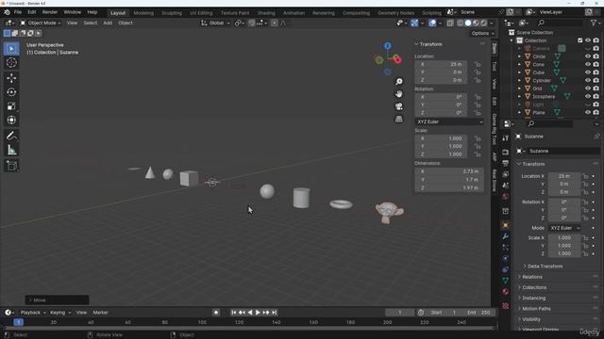Select the Rotate tool
Viewport: 604px width, 339px height.
[x=11, y=92]
